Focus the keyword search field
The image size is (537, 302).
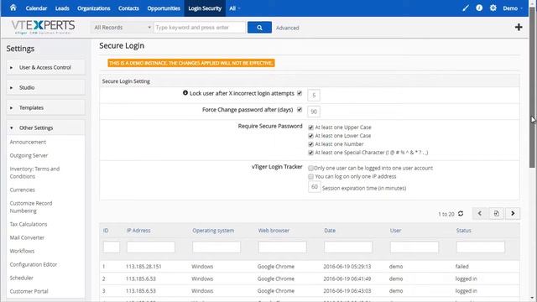200,28
